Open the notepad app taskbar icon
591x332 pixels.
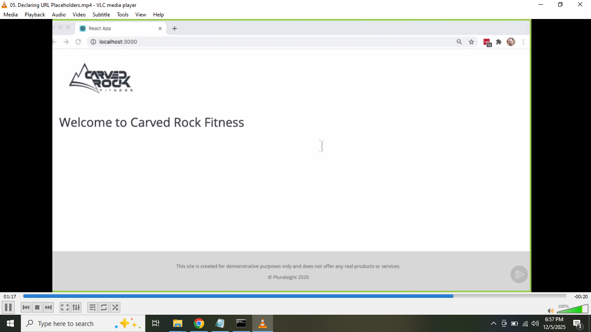pos(220,323)
